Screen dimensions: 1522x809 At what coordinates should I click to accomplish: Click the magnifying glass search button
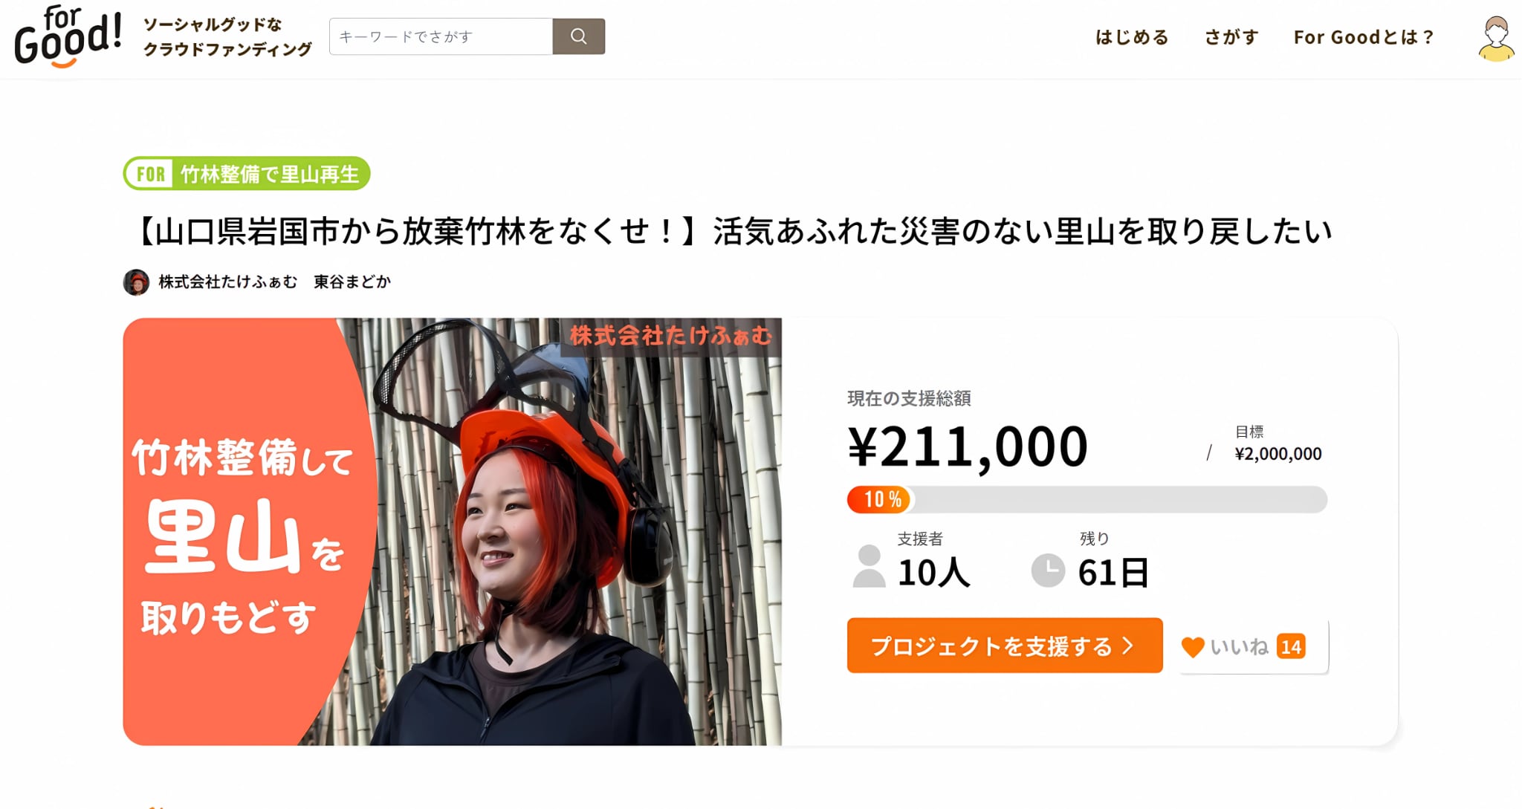(578, 36)
